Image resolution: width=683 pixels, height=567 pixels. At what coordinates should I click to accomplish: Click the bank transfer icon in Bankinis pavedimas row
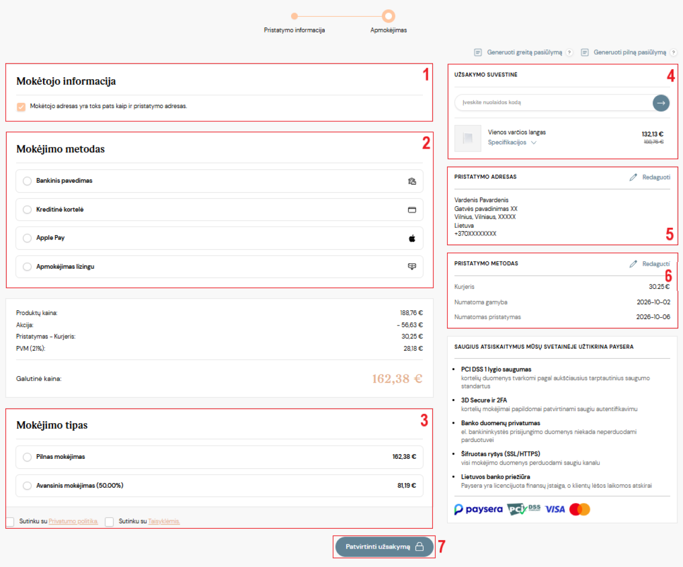tap(412, 181)
